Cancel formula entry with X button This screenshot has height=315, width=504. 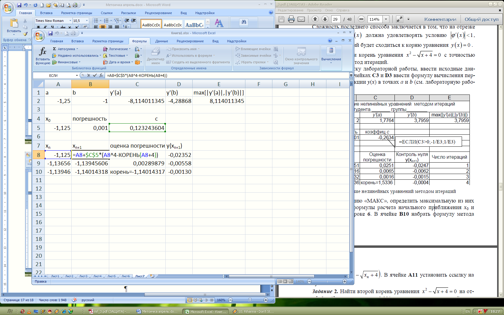tap(89, 75)
